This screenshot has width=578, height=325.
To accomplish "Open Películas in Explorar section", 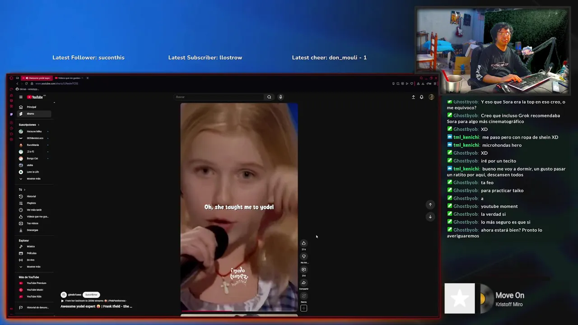I will pyautogui.click(x=34, y=253).
